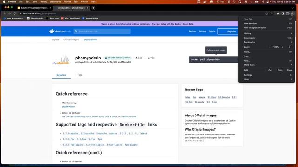Click Paste in the Edit row
Viewport: 298px width, 167px height.
(290, 70)
